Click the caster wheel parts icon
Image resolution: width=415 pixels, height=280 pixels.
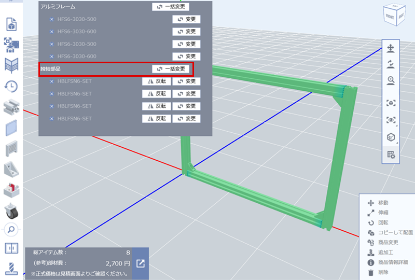click(x=11, y=209)
